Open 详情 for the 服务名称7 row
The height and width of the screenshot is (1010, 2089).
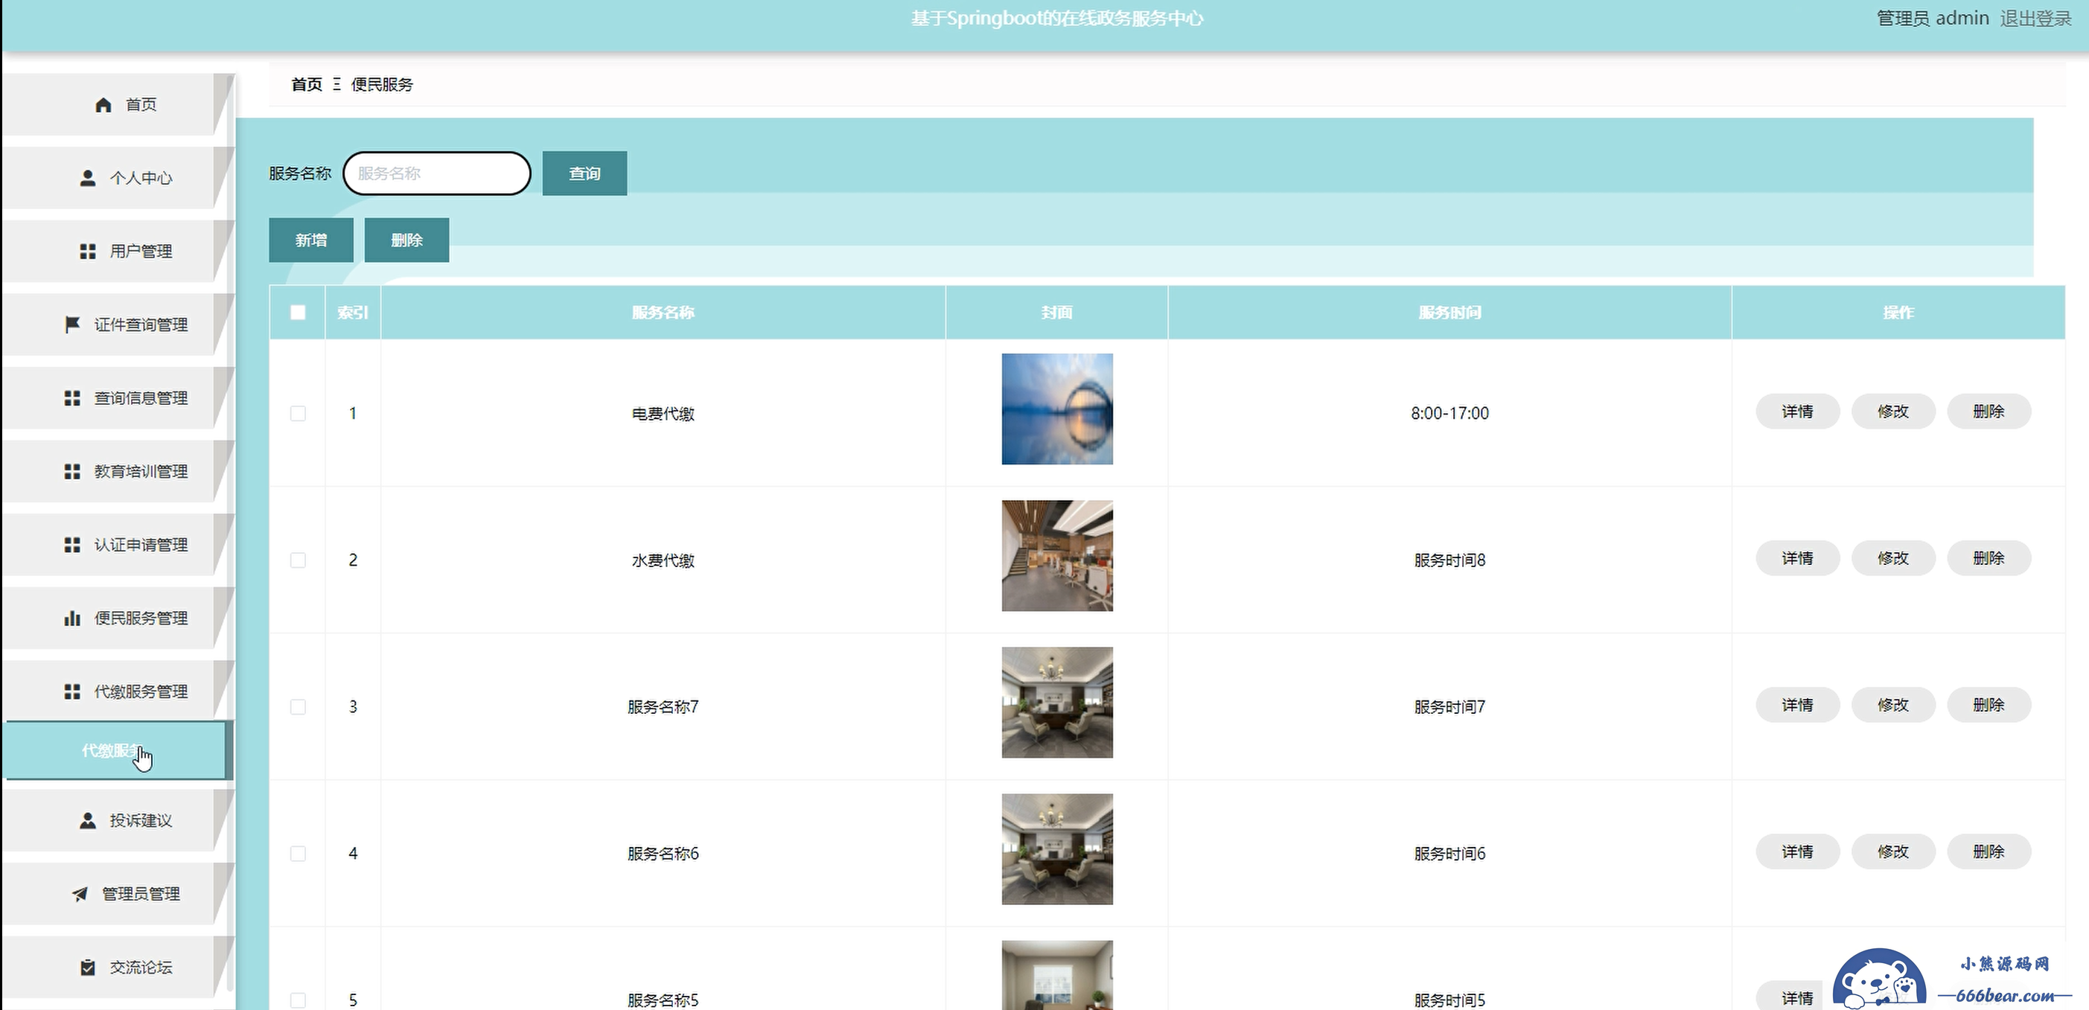click(1797, 706)
